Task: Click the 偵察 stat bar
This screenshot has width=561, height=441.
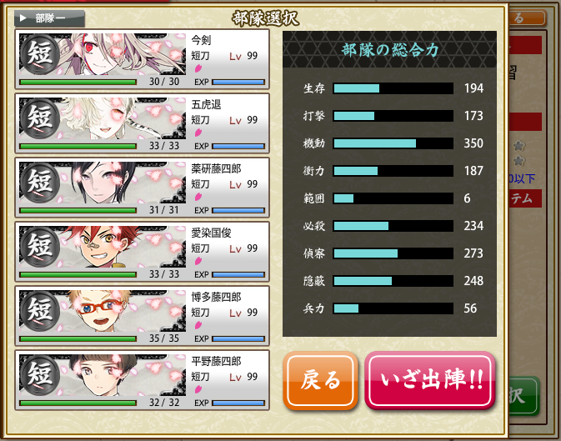Action: 393,253
